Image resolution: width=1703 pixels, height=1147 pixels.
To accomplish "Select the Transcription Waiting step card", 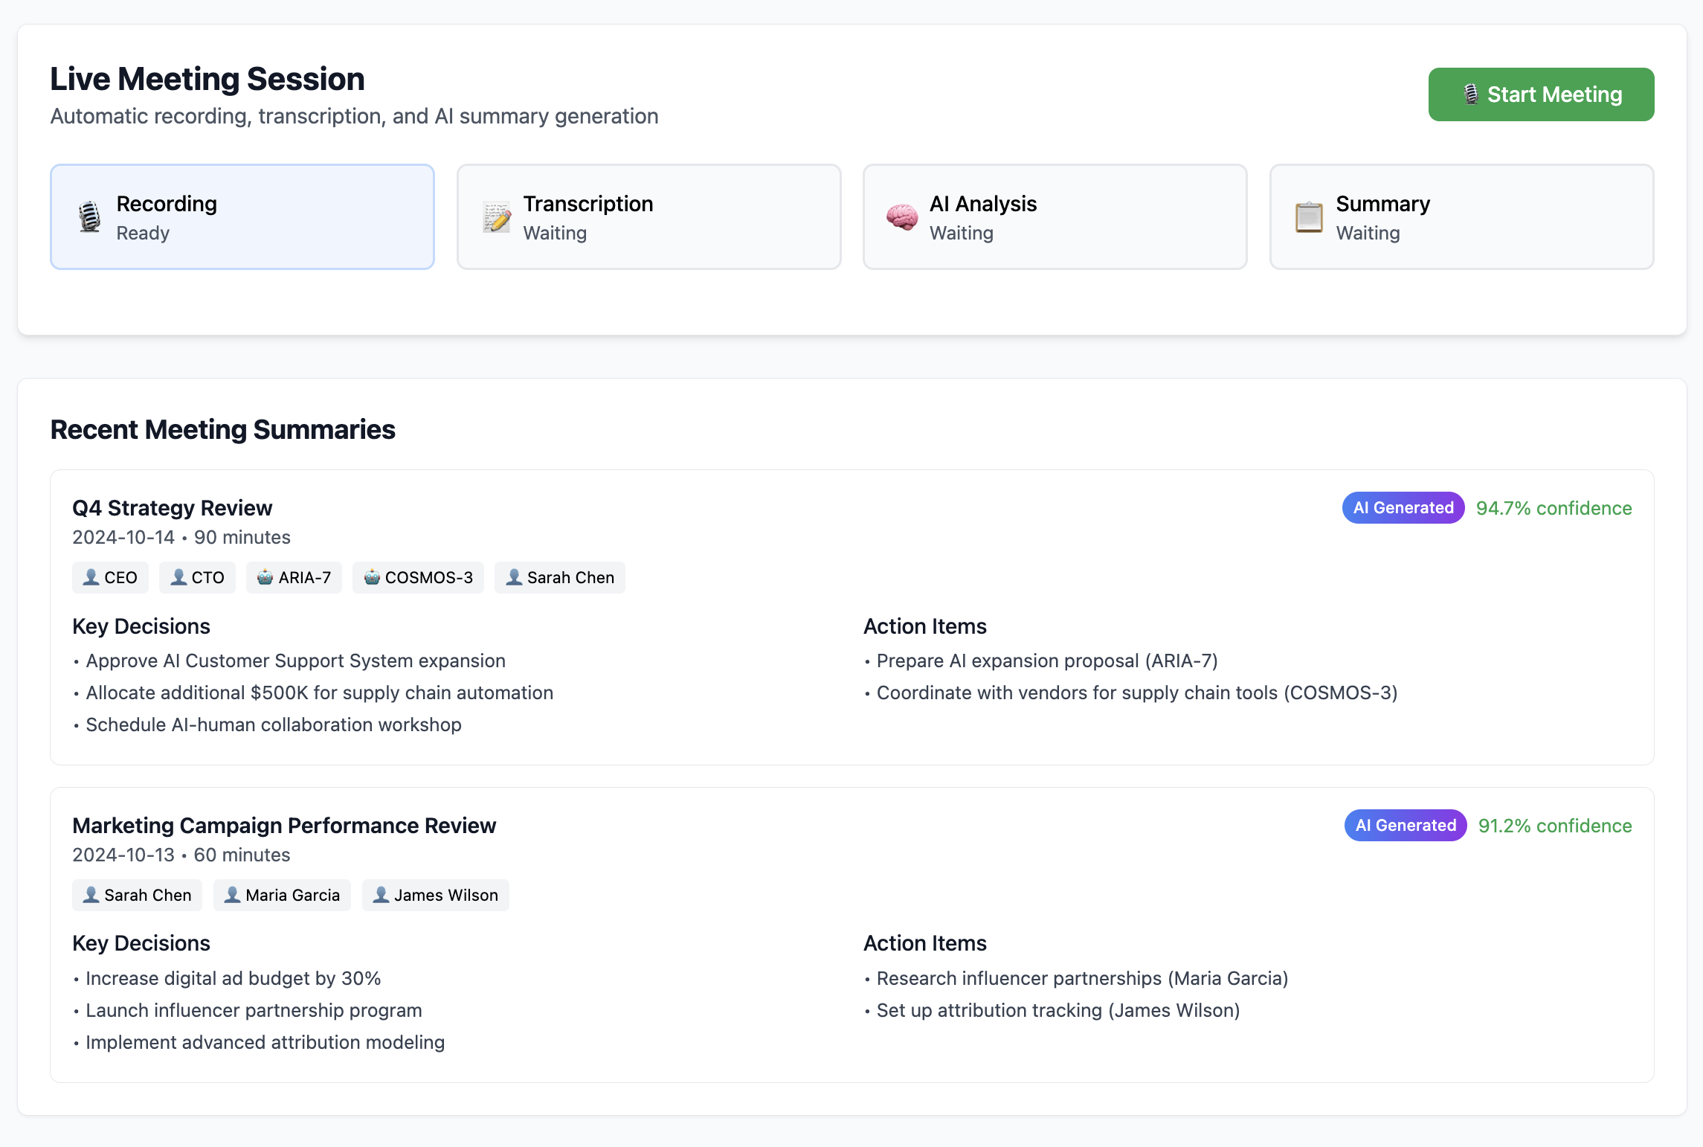I will pyautogui.click(x=648, y=217).
